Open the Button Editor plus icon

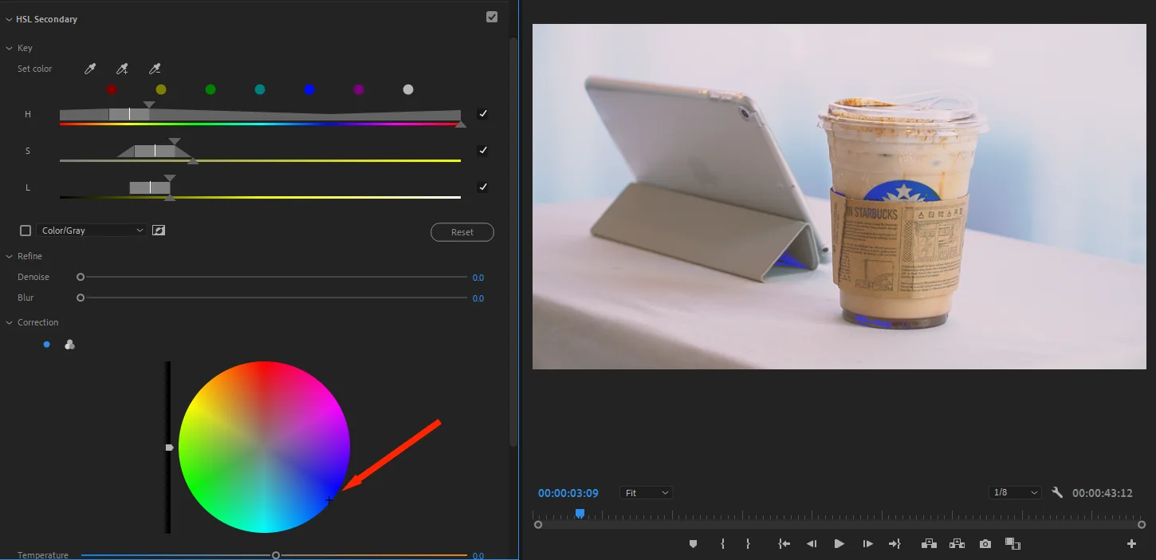(1131, 544)
